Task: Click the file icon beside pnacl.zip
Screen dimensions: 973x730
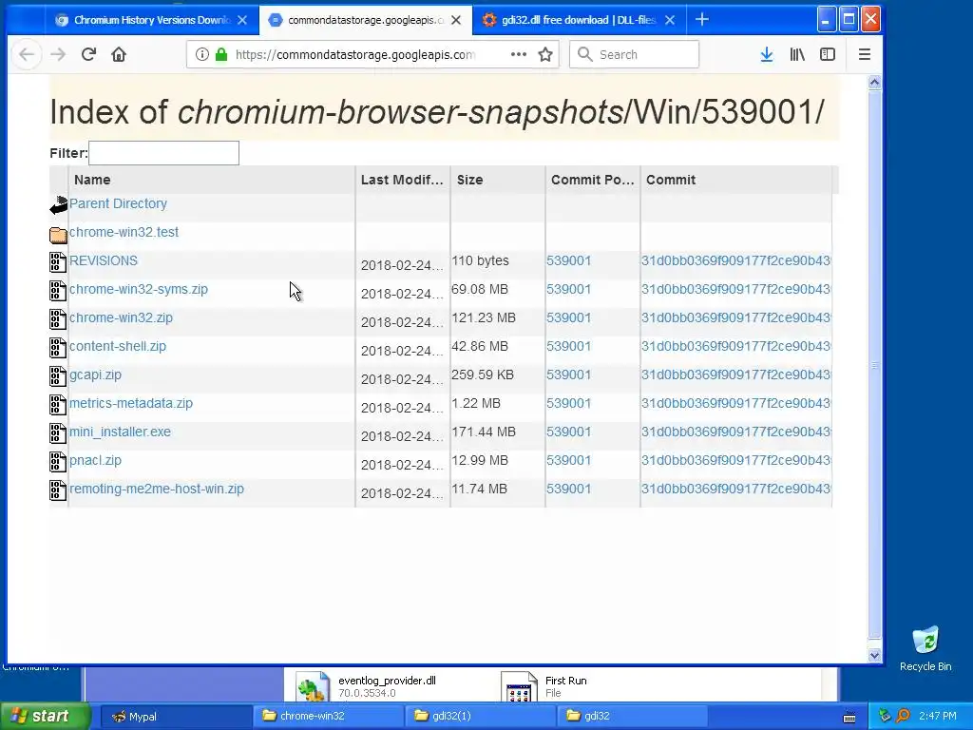Action: 58,463
